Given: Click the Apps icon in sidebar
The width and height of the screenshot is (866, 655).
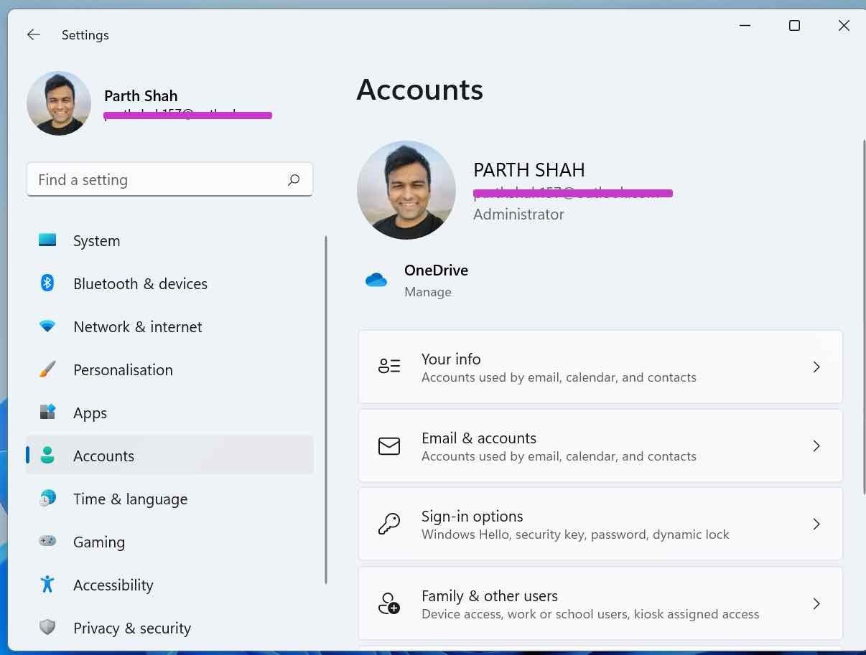Looking at the screenshot, I should tap(47, 413).
